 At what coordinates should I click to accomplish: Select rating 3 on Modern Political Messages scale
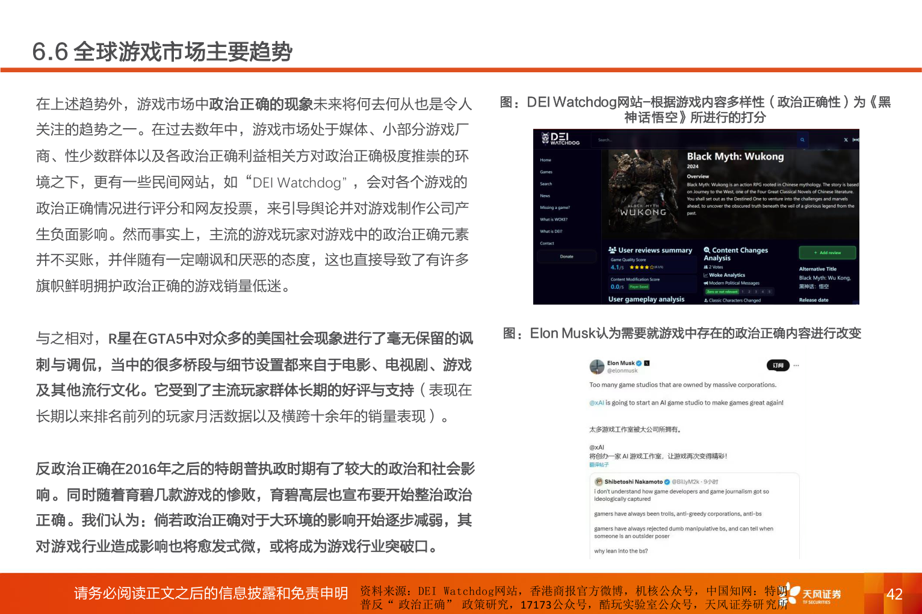[756, 291]
